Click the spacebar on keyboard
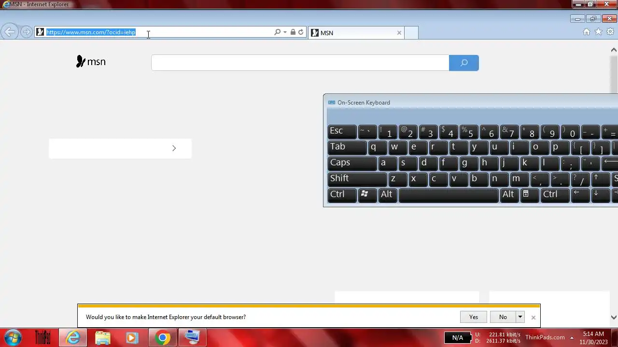 point(449,195)
